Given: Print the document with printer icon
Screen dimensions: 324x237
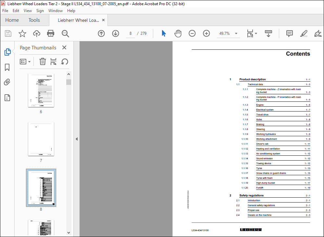Looking at the screenshot, I should pyautogui.click(x=51, y=33).
